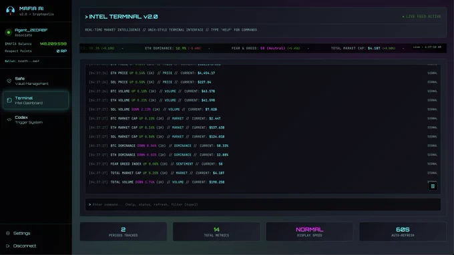Screen dimensions: 454x255
Task: Pause the terminal feed
Action: (x=433, y=186)
